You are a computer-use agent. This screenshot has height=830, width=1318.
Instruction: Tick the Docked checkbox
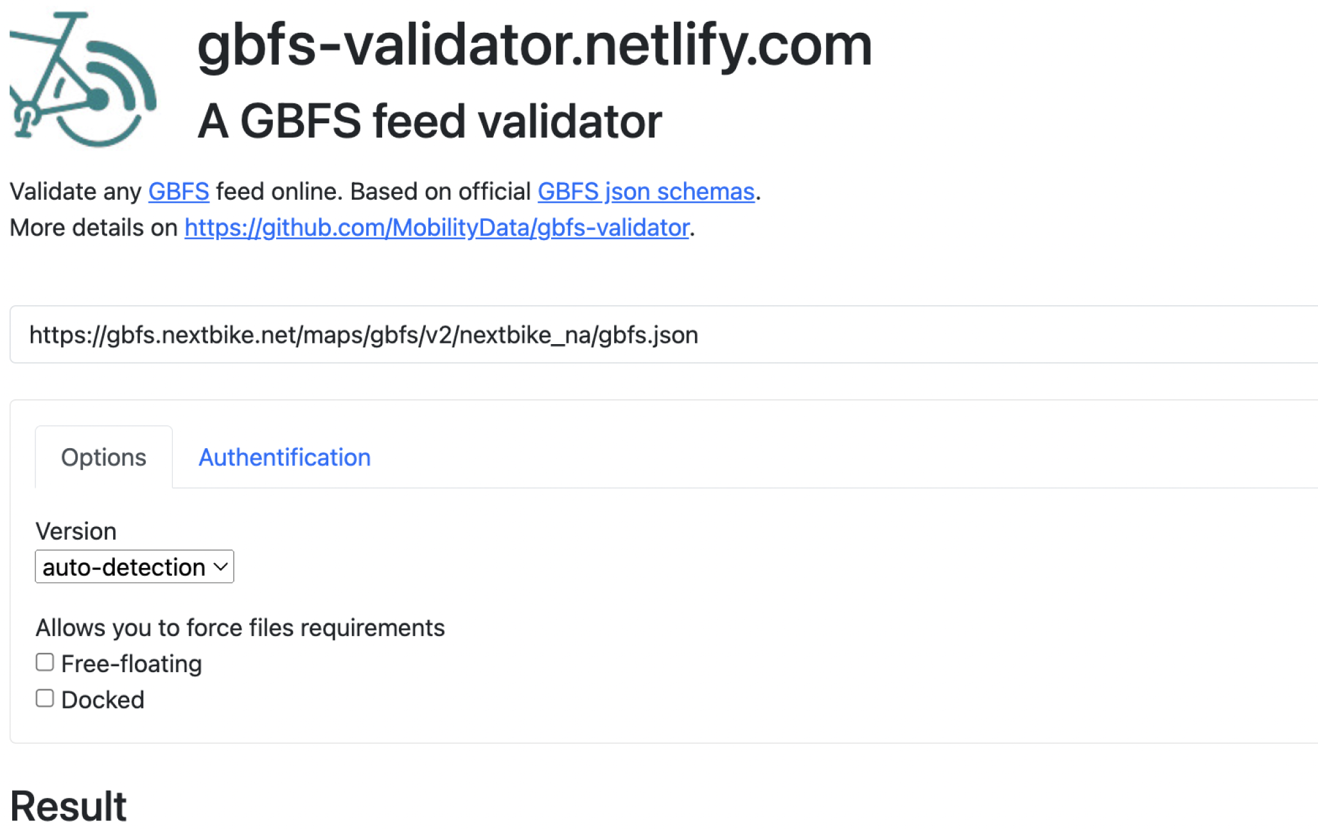point(44,698)
